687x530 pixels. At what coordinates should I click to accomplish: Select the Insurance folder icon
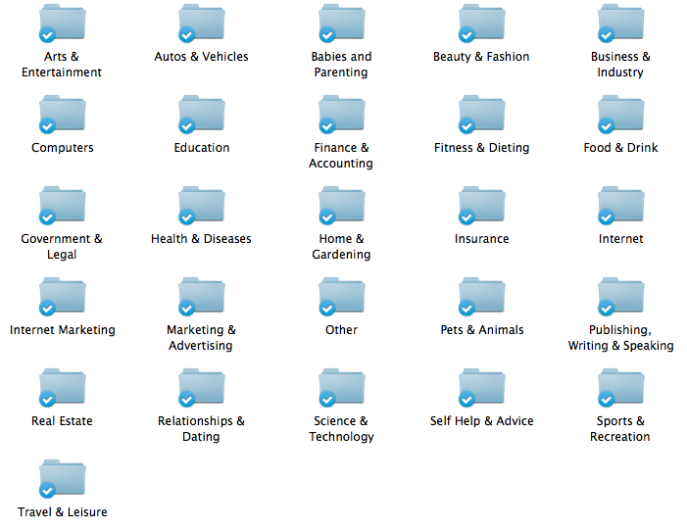(482, 206)
